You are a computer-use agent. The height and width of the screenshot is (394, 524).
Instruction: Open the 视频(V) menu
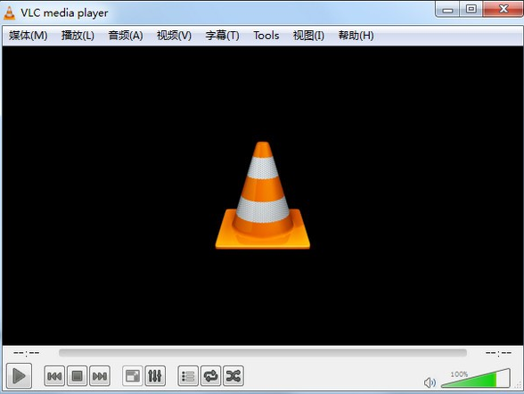(x=174, y=36)
